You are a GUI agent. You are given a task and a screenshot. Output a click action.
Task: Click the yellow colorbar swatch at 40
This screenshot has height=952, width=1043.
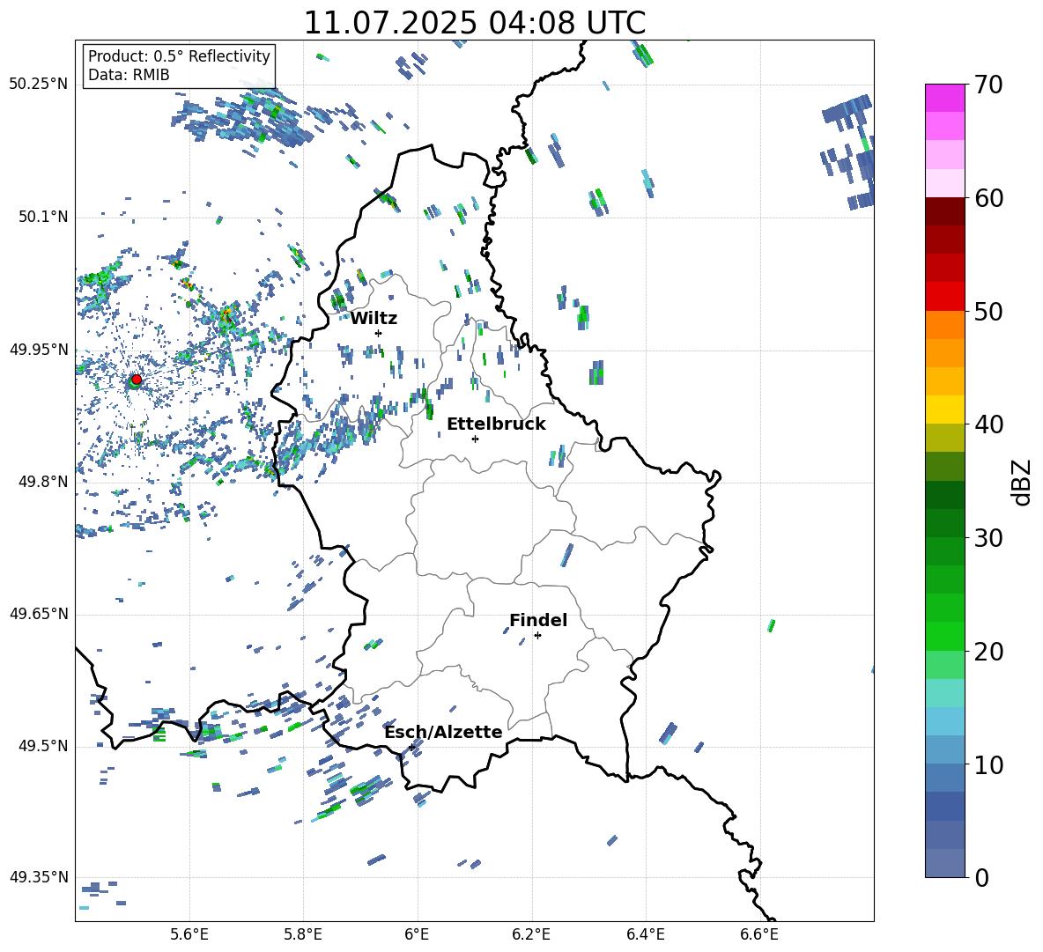point(944,410)
